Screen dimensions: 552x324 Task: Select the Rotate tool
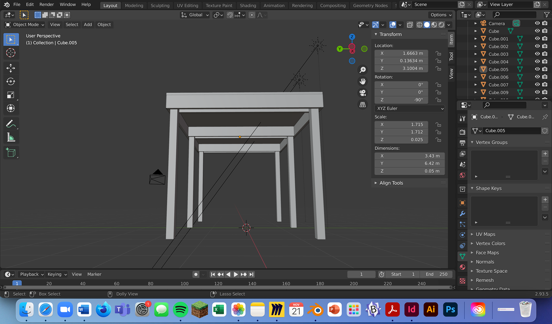coord(11,82)
